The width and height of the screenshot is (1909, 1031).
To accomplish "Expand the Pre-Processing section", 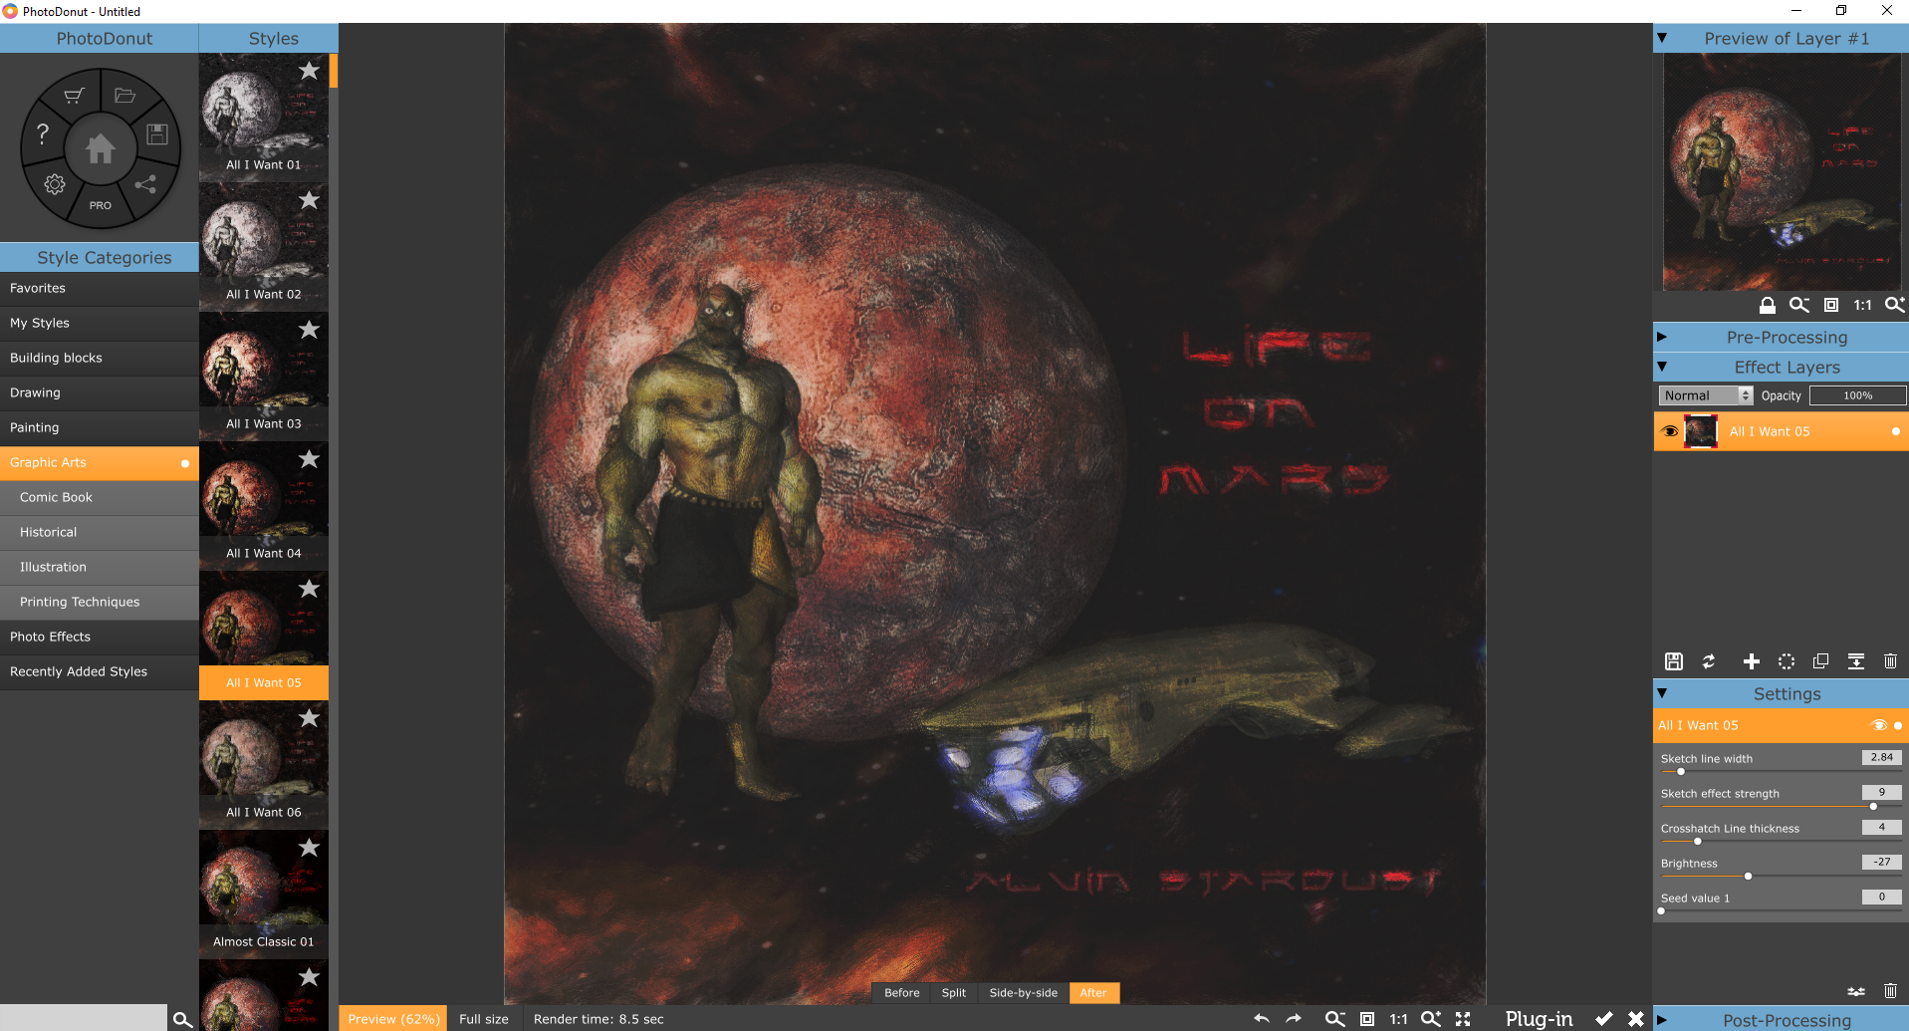I will (x=1661, y=337).
